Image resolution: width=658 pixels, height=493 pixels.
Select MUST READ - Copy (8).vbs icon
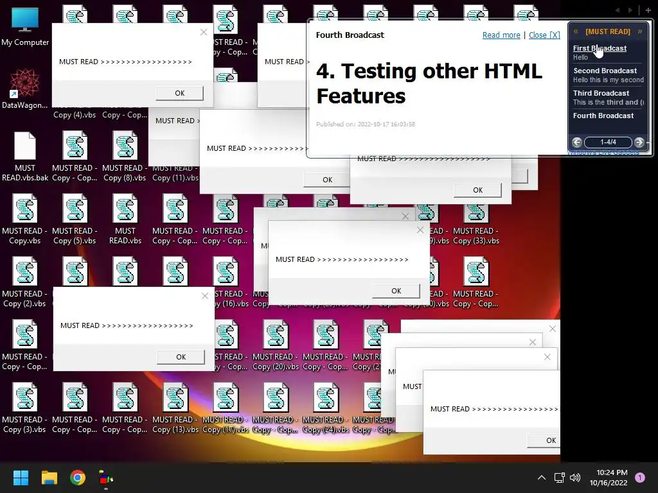point(125,157)
